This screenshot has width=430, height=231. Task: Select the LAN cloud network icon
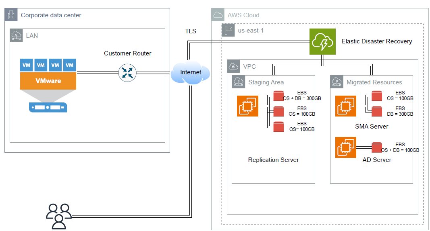click(16, 35)
